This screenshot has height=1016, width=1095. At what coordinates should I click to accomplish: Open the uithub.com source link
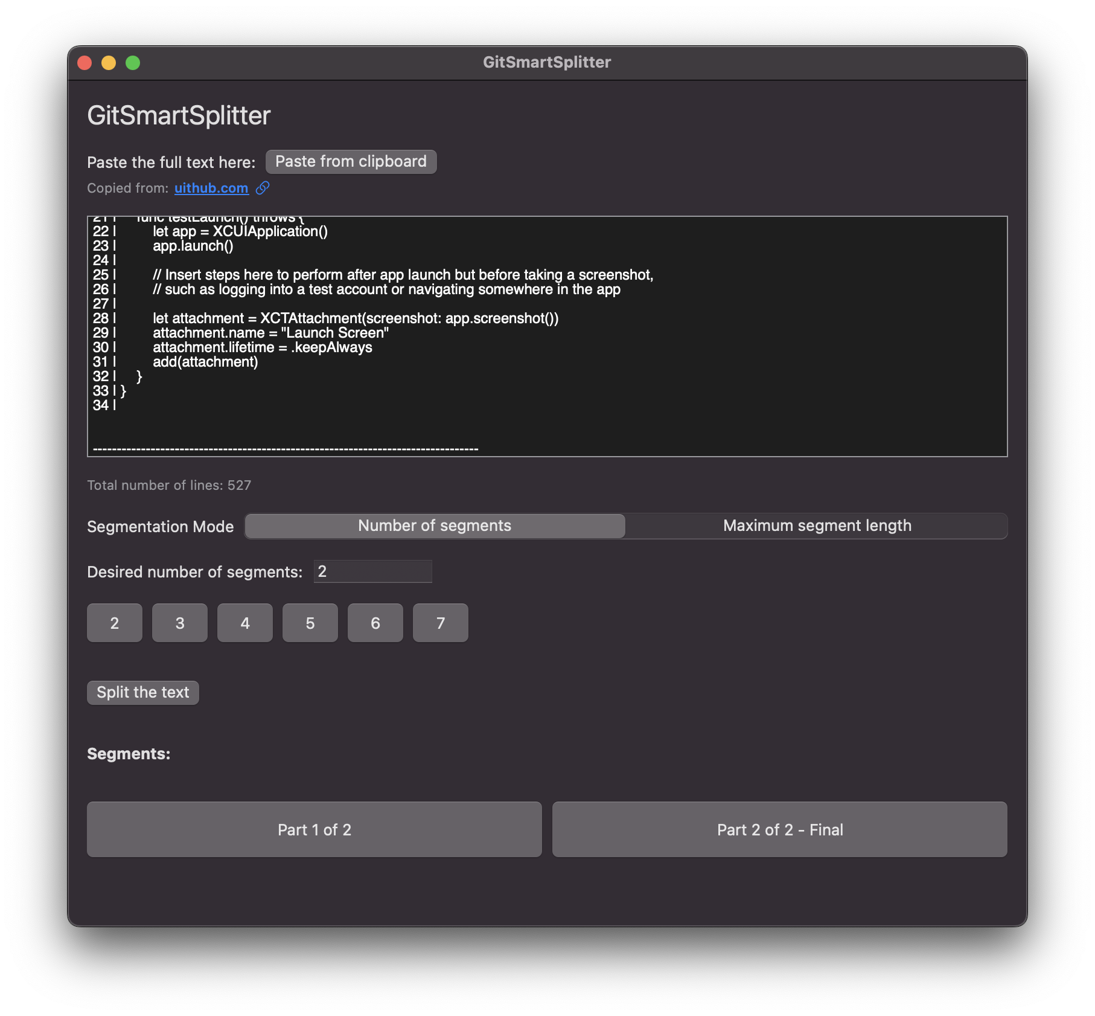point(211,188)
